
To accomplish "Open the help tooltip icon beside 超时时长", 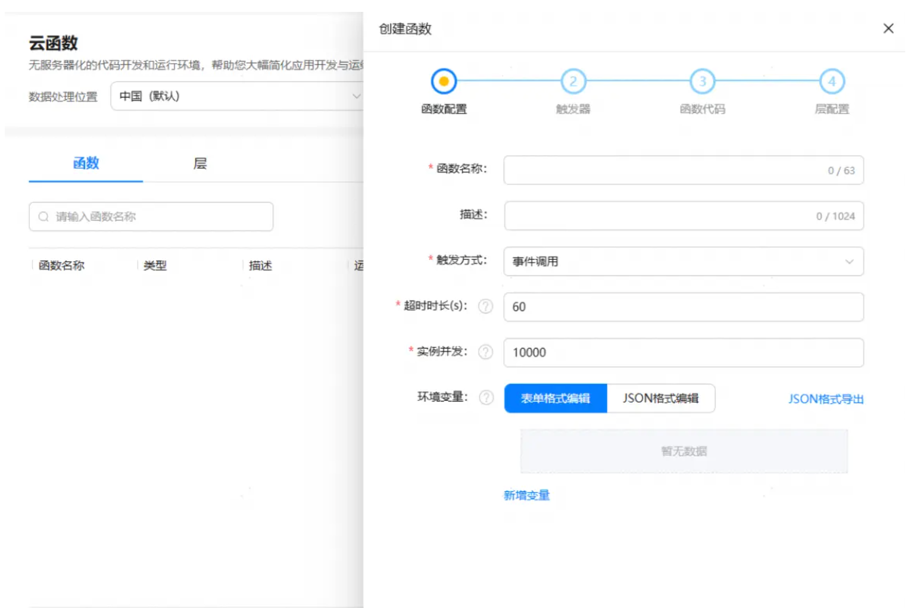I will pos(486,307).
